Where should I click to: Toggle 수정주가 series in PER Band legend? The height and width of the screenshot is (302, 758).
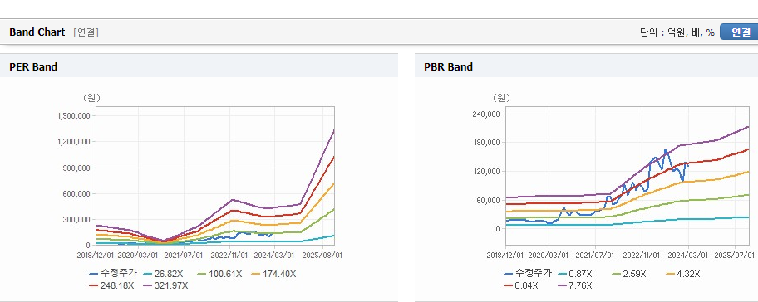pyautogui.click(x=114, y=274)
